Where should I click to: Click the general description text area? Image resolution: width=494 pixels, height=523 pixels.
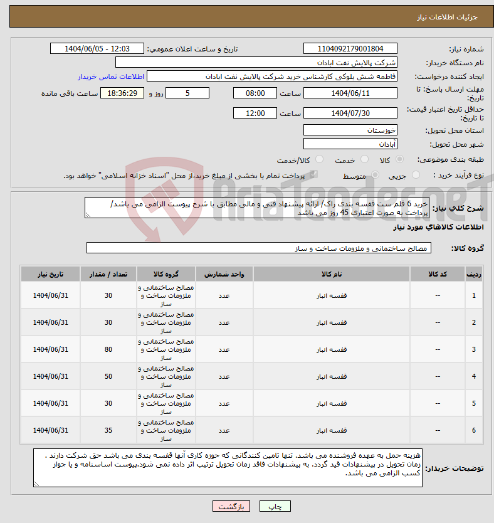257,208
